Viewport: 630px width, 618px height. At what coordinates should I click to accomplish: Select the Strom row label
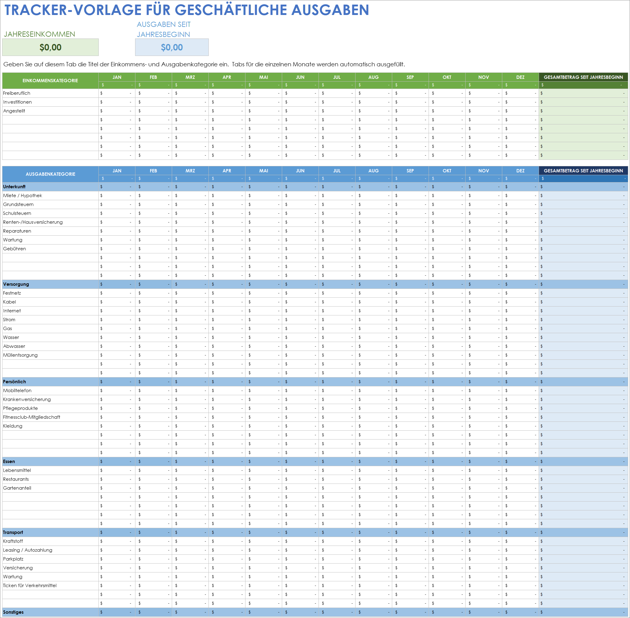pos(50,320)
